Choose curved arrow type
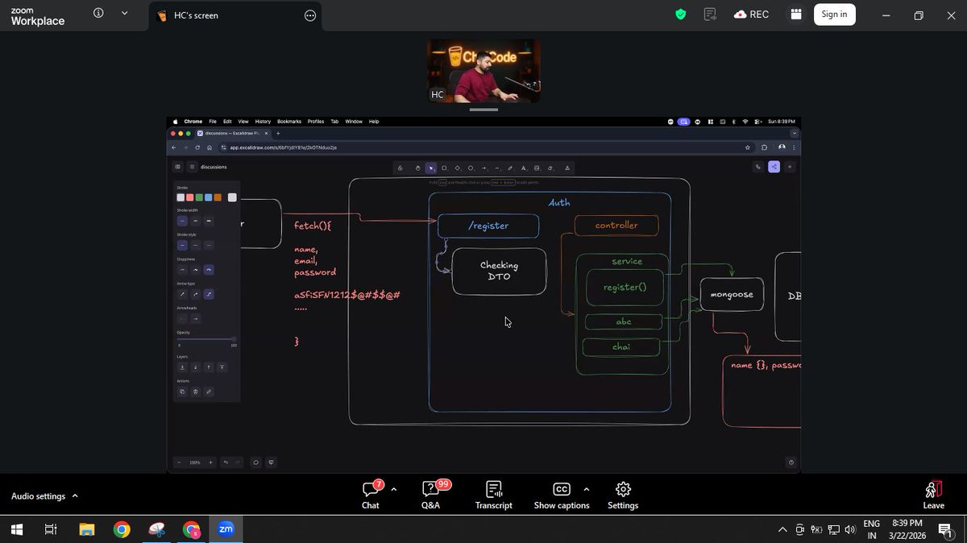967x543 pixels. click(196, 294)
